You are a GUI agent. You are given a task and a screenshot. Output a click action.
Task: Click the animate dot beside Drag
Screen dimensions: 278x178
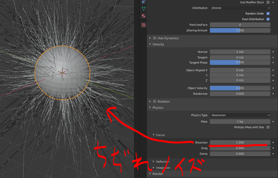coord(273,148)
